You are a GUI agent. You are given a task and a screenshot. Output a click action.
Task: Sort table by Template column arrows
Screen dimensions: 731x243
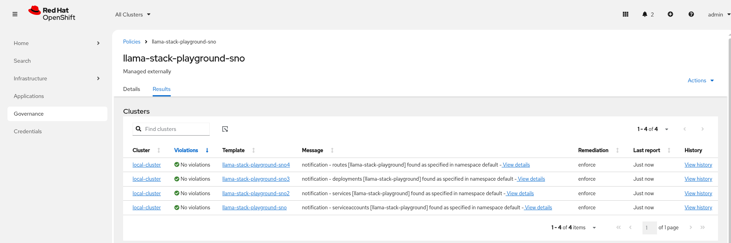[x=254, y=151]
